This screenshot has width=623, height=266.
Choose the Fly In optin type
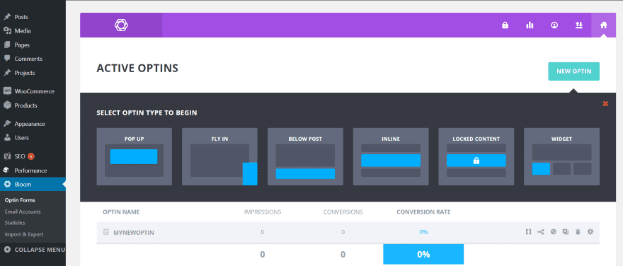tap(219, 156)
